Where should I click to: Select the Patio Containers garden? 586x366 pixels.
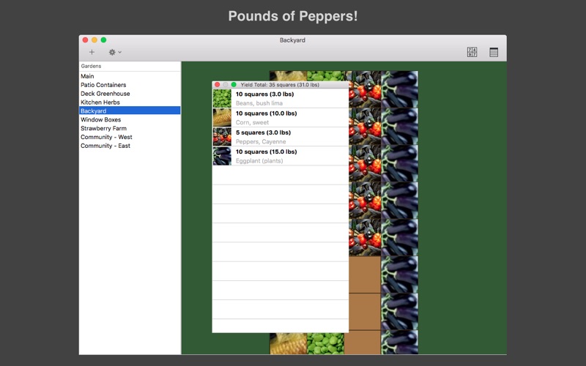click(130, 85)
